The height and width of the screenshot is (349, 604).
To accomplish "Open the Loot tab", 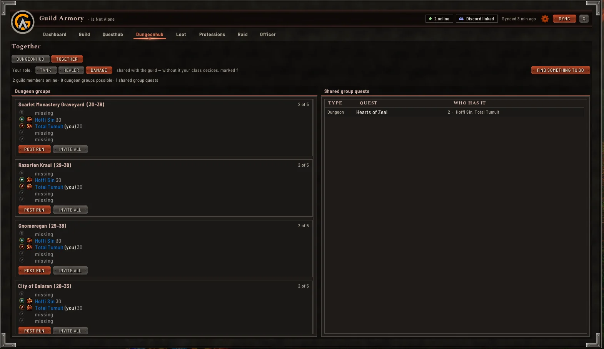I will 181,35.
